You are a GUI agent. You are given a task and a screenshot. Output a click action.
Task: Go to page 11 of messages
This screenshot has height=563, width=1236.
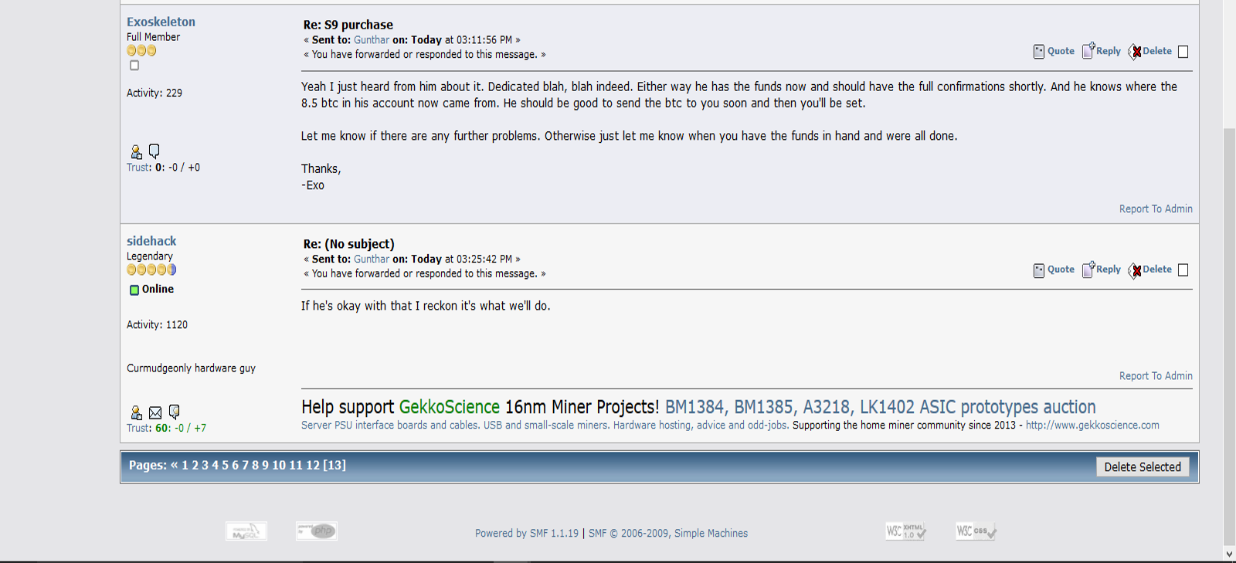pyautogui.click(x=295, y=465)
